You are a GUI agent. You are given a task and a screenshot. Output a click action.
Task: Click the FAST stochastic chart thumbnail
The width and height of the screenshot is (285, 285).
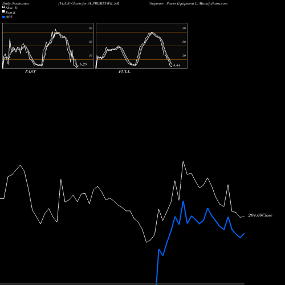click(x=48, y=46)
